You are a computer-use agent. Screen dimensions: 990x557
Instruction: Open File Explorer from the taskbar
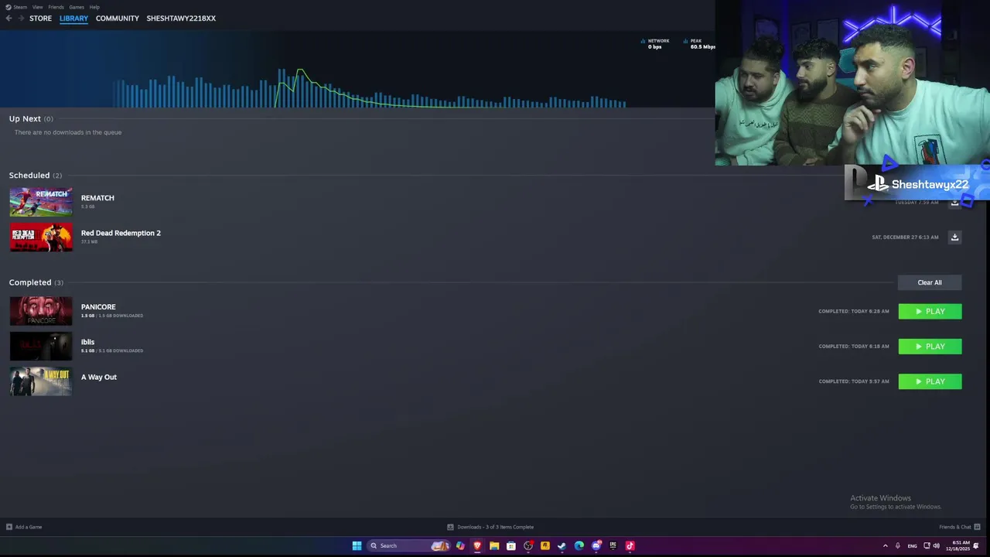(x=494, y=545)
